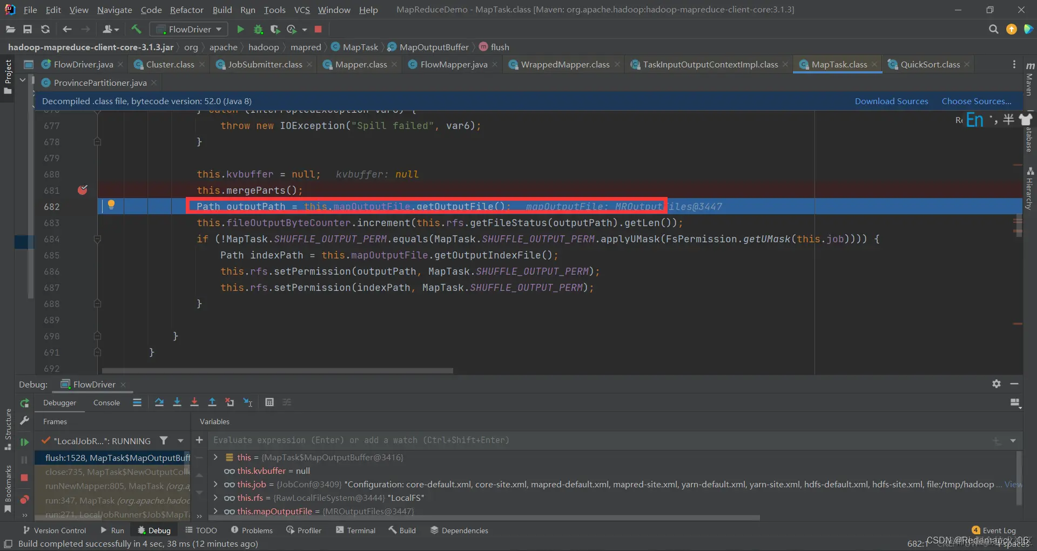The width and height of the screenshot is (1037, 551).
Task: Open Profiler tool window
Action: pos(304,530)
